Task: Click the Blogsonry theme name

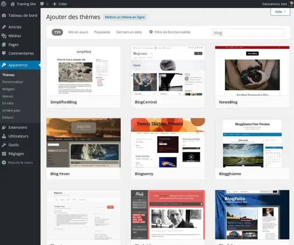Action: click(x=144, y=174)
